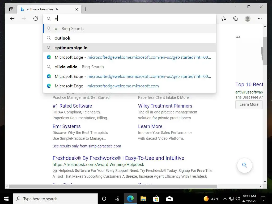Choose 'o - Bing Search' suggestion
This screenshot has height=204, width=272.
tap(130, 29)
